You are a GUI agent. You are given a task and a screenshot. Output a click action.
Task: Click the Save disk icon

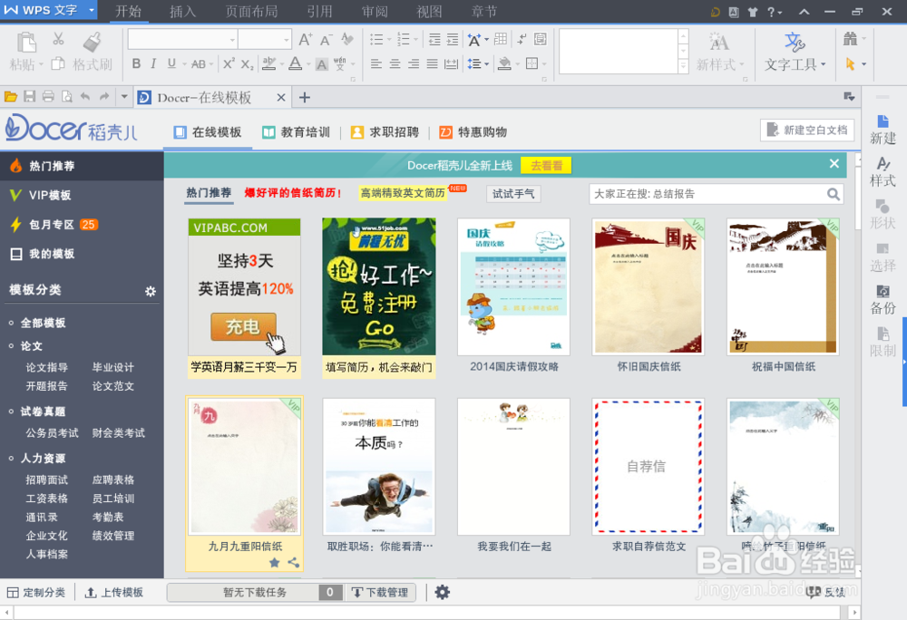point(30,96)
